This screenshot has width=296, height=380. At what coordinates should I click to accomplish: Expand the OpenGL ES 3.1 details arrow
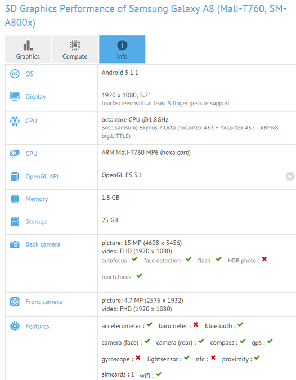click(x=290, y=176)
